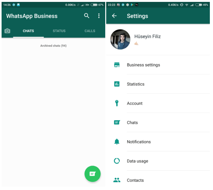Open Notifications settings
This screenshot has height=190, width=213.
(x=158, y=142)
